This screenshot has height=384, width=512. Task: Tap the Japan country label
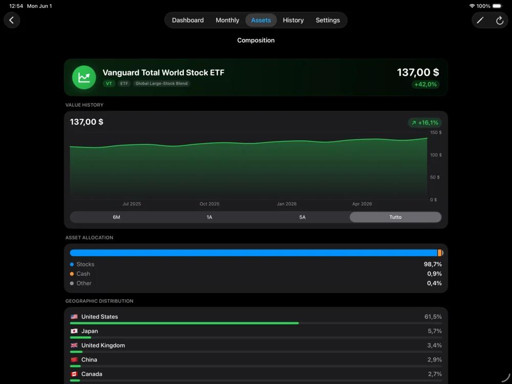click(x=90, y=331)
